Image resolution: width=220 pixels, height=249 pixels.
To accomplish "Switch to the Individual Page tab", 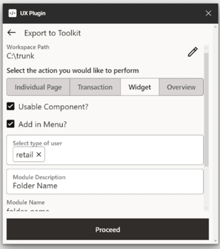I will point(38,87).
